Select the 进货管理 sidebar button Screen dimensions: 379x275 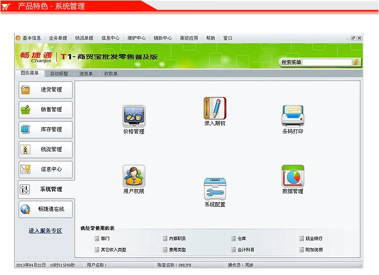tap(45, 90)
